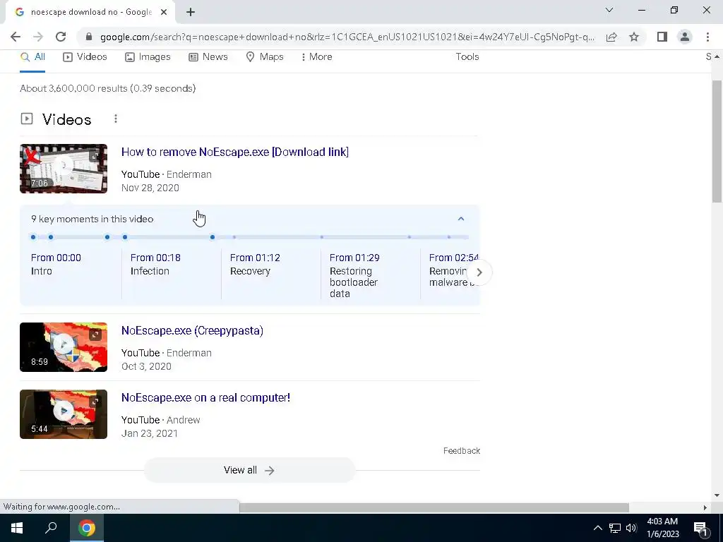The width and height of the screenshot is (723, 542).
Task: Jump to Infection moment at 00:18
Action: (x=155, y=265)
